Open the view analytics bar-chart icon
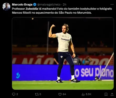116x98 pixels. click(x=83, y=94)
